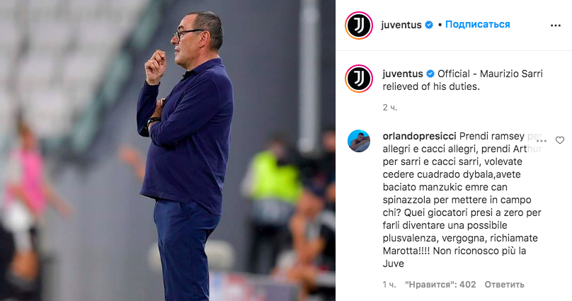572x301 pixels.
Task: Reply to the comment using Ответить
Action: (x=504, y=285)
